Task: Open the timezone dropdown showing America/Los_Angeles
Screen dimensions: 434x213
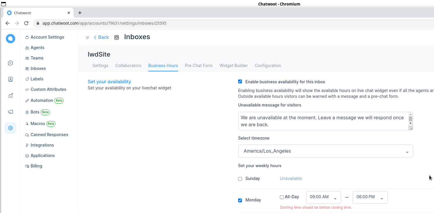Action: point(325,151)
